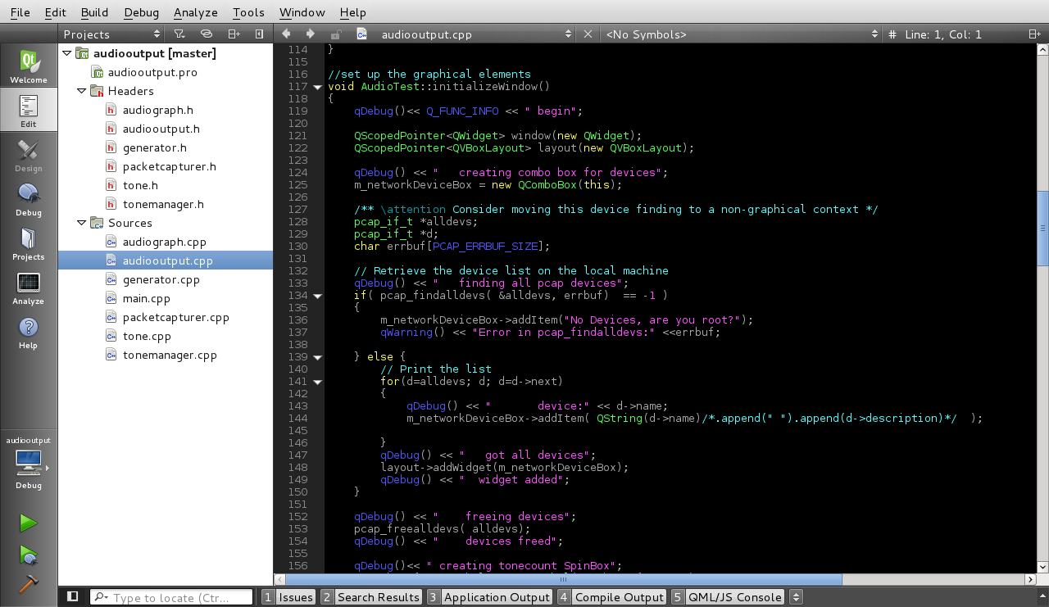
Task: Collapse the audiooutput [master] project
Action: pos(66,53)
